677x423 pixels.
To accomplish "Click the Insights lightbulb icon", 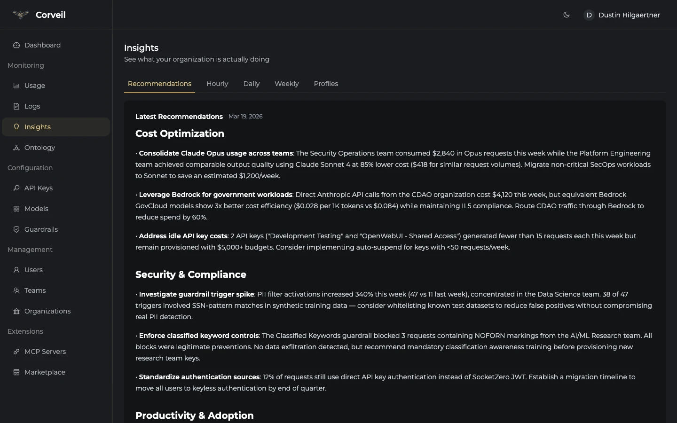I will (16, 127).
